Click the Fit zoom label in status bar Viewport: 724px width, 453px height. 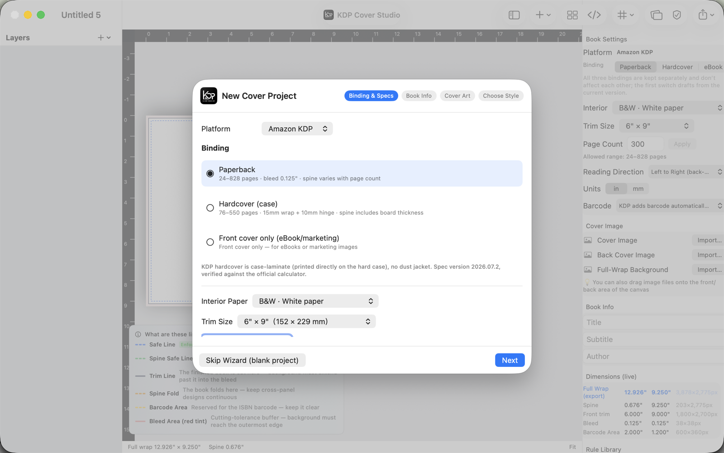click(572, 447)
